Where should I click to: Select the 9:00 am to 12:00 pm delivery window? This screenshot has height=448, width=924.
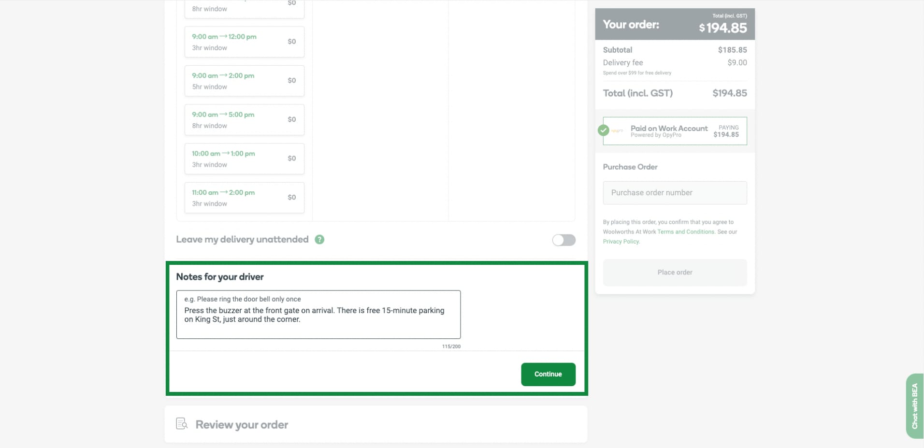pos(244,42)
